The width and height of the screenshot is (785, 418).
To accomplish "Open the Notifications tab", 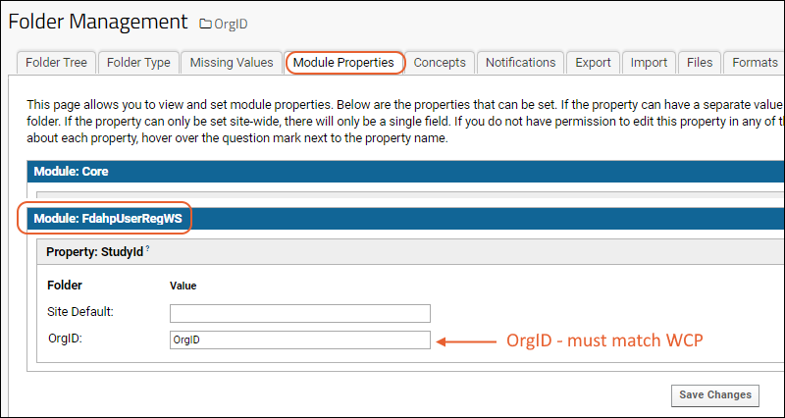I will click(x=520, y=63).
